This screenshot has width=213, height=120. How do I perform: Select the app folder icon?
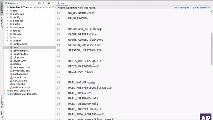click(x=11, y=11)
